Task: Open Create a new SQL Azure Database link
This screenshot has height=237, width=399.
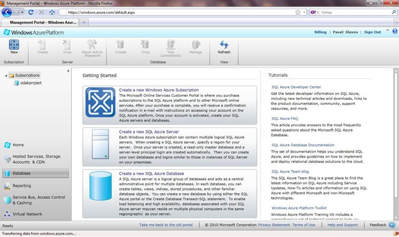Action: (x=152, y=174)
